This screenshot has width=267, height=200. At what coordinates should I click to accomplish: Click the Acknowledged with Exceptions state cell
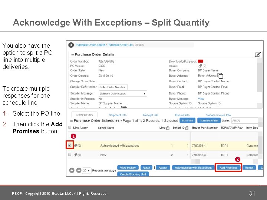coord(120,146)
